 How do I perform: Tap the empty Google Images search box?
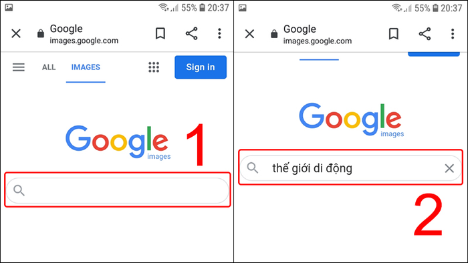point(117,190)
